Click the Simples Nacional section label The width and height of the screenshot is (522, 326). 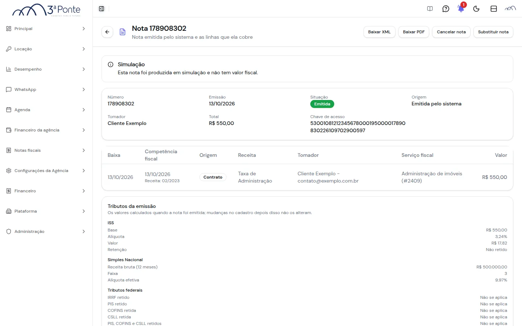(x=125, y=260)
